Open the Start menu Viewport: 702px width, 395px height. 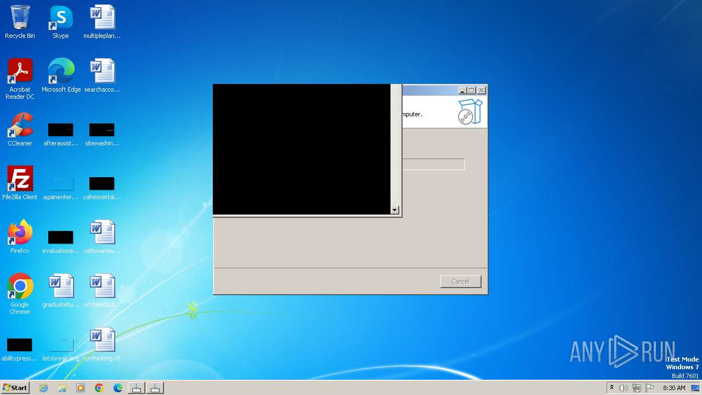pos(15,388)
